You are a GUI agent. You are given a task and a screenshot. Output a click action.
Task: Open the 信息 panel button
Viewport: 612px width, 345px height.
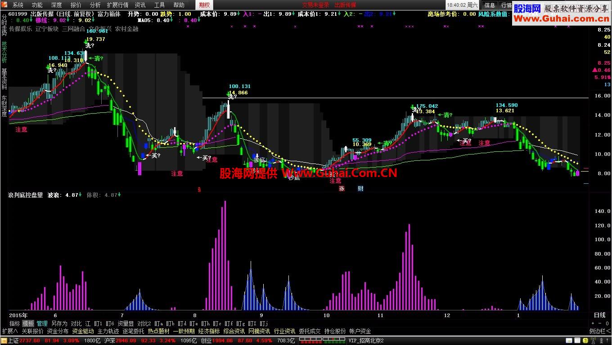pyautogui.click(x=490, y=5)
